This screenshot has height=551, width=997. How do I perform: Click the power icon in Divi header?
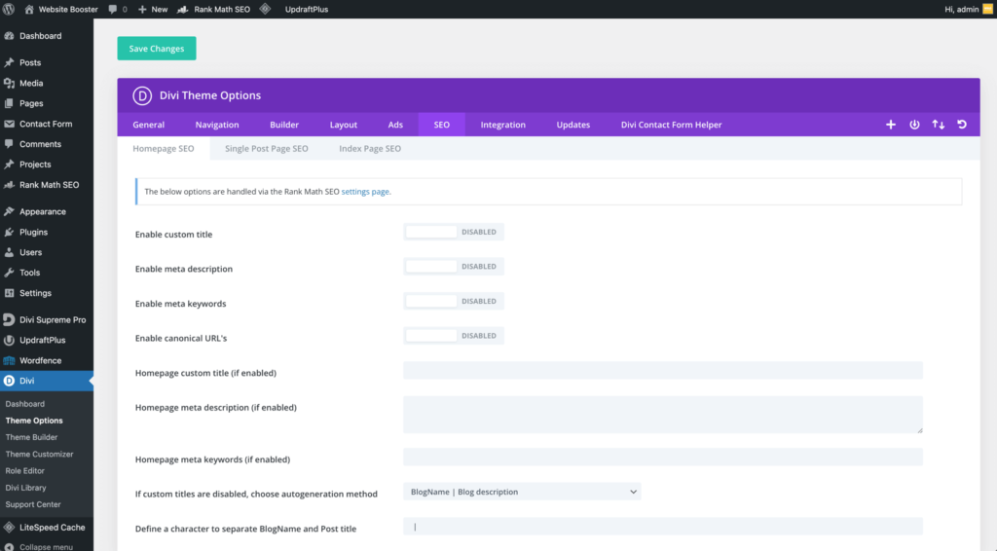click(x=914, y=125)
